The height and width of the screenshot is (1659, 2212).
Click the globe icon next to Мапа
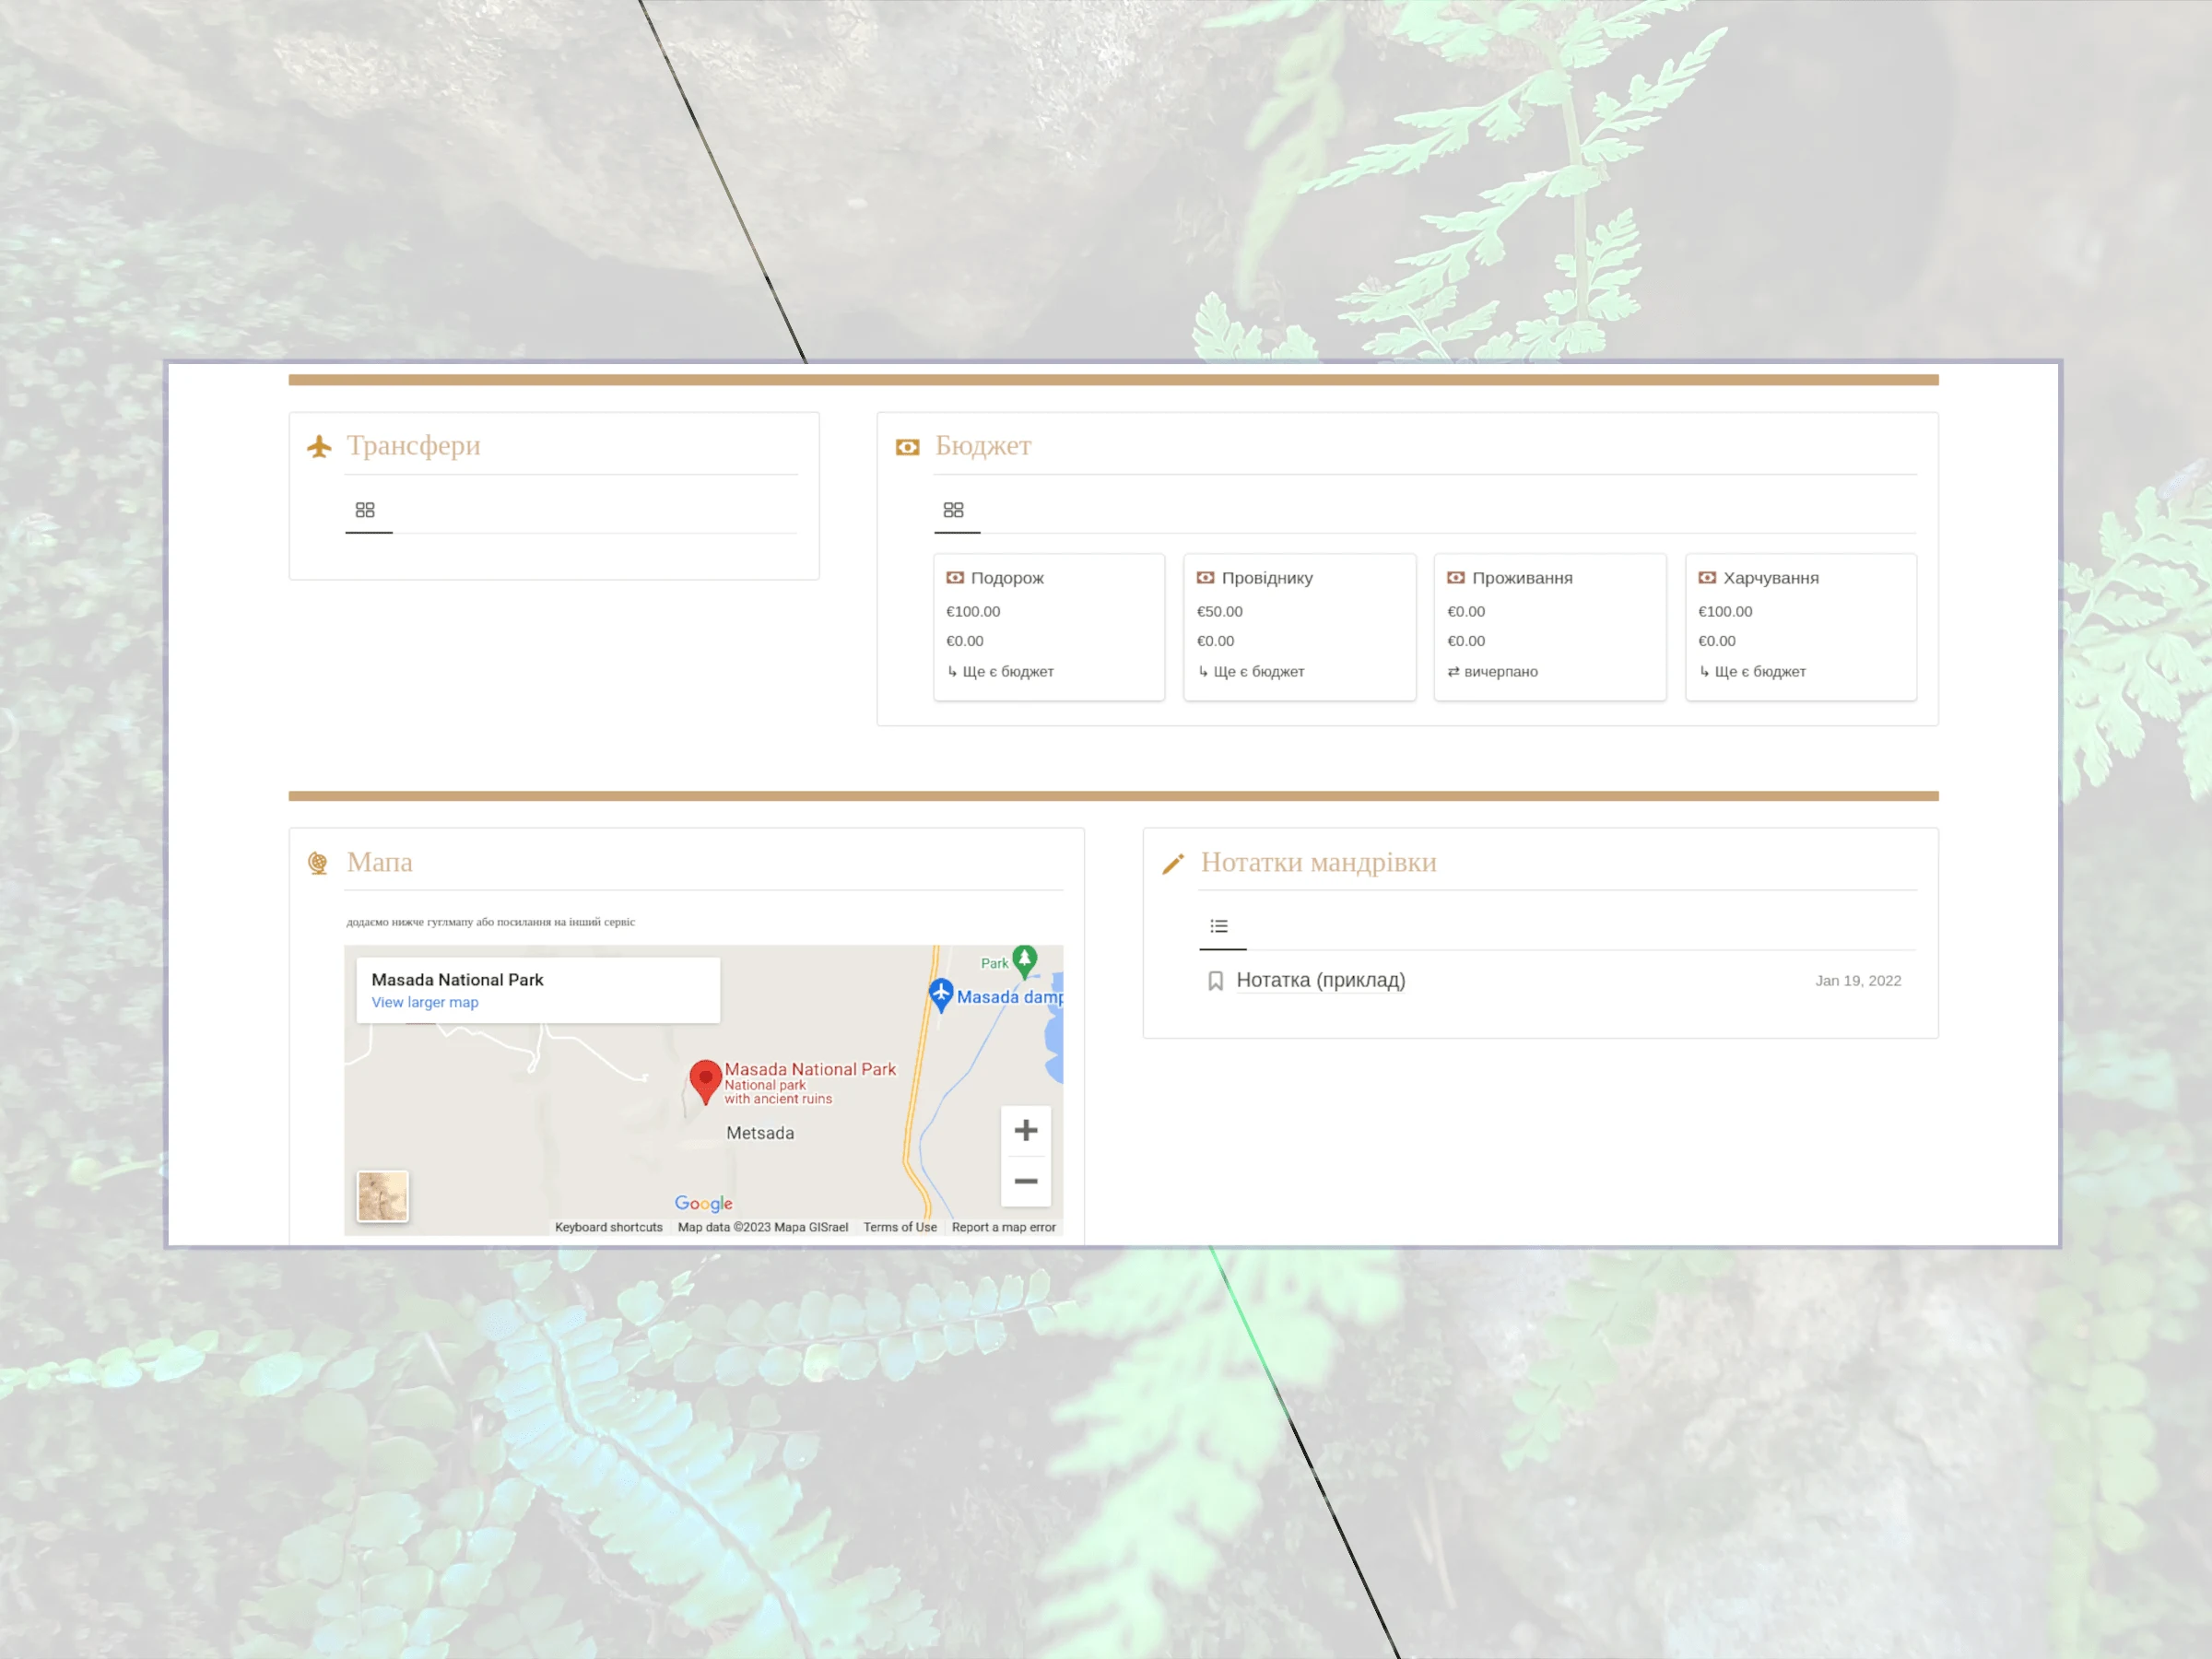318,863
